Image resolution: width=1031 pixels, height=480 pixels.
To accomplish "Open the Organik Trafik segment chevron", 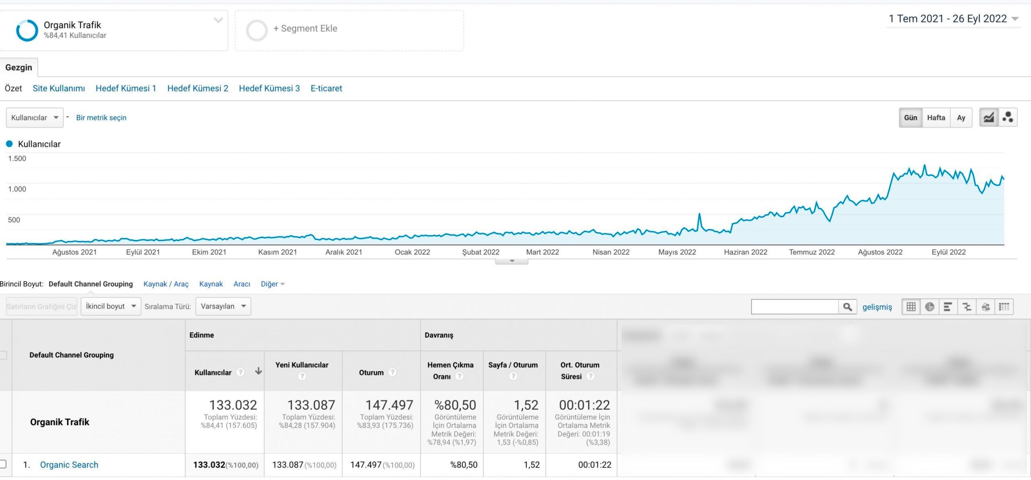I will point(218,20).
